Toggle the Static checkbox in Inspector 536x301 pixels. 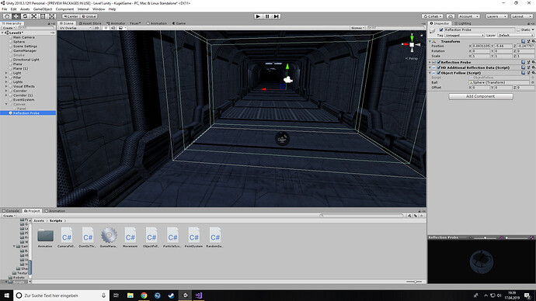point(519,29)
